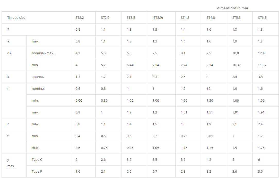279x178 pixels.
Task: Select the 11,97 value cell
Action: pyautogui.click(x=262, y=65)
